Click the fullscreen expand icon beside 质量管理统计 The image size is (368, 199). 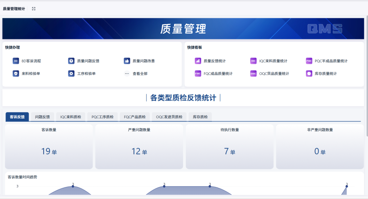(34, 9)
